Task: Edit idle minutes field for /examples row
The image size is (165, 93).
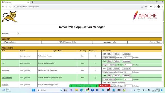Action: tap(128, 72)
